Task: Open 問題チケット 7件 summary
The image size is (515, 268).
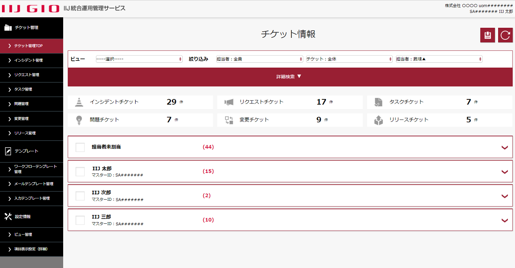Action: click(x=140, y=120)
